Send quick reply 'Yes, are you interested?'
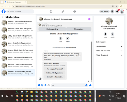 (55, 69)
